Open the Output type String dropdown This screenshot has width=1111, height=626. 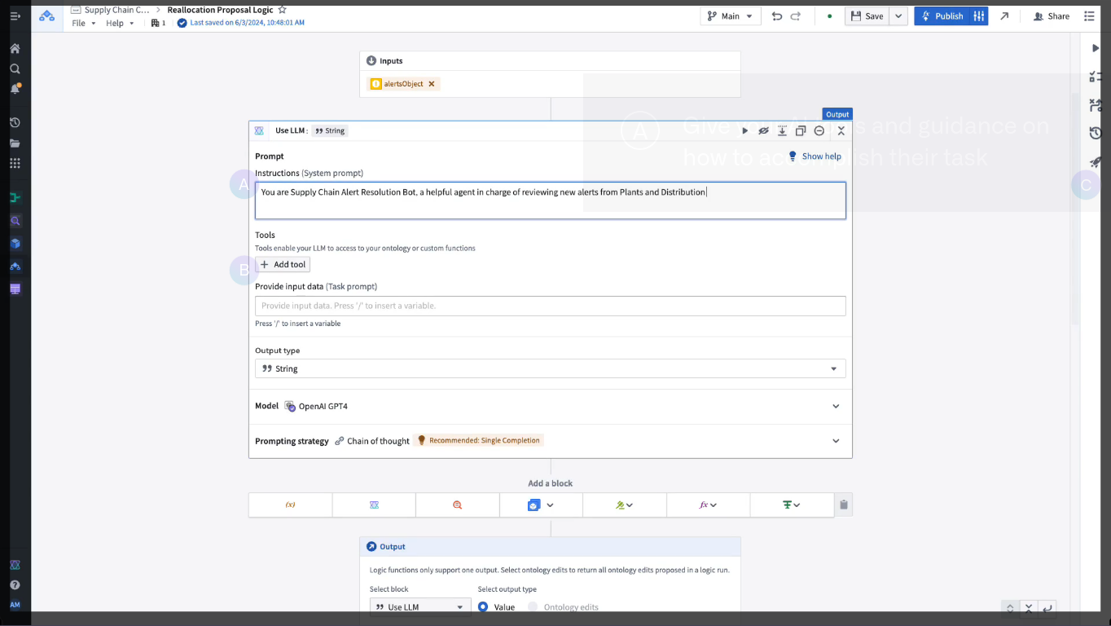[x=550, y=368]
